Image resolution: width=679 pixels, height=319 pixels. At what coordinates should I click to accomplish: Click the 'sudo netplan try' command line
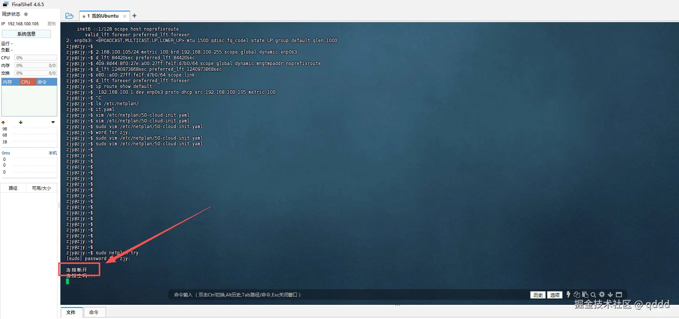[x=117, y=253]
